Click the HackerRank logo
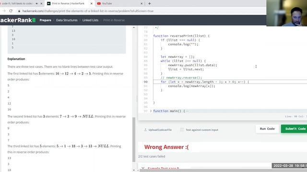Viewport: 307px width, 172px height. tap(18, 20)
